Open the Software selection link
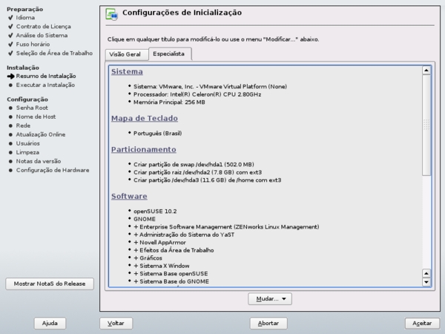This screenshot has width=445, height=334. click(x=129, y=196)
